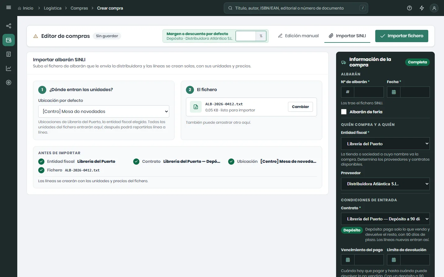The width and height of the screenshot is (444, 277).
Task: Focus the search bar for título, autor, ISBN
Action: tap(296, 8)
